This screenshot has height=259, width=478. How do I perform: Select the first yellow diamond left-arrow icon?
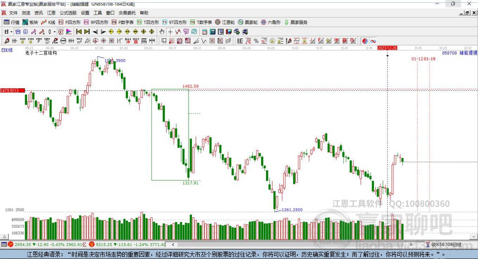point(111,32)
